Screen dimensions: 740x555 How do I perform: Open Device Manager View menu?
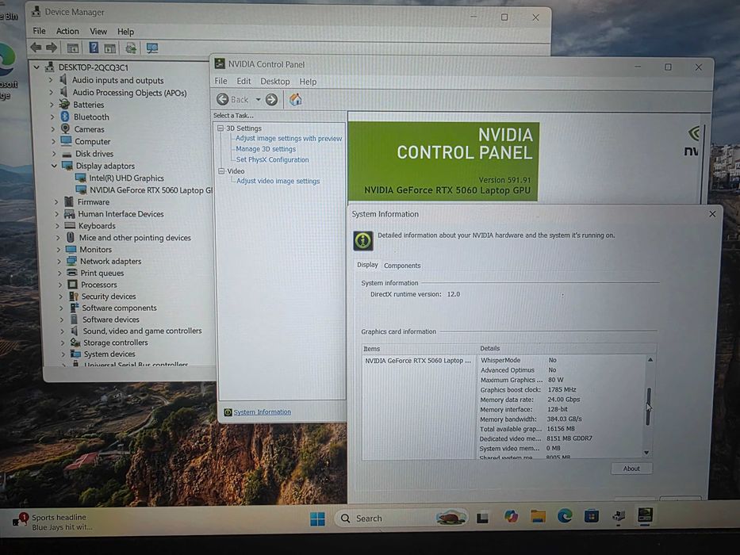pos(98,31)
